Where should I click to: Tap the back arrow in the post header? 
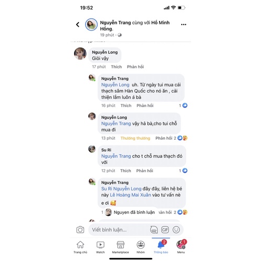[x=78, y=25]
